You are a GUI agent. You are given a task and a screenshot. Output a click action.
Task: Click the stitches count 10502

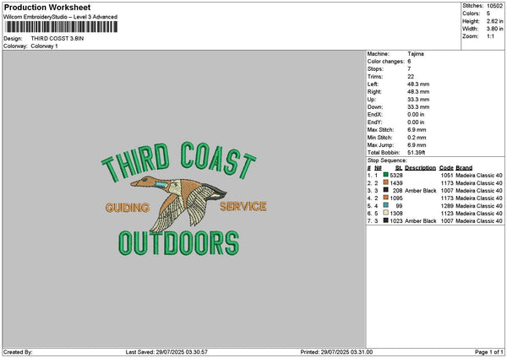click(x=494, y=6)
